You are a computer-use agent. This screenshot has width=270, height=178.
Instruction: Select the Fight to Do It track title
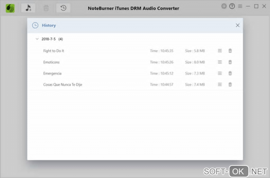53,51
